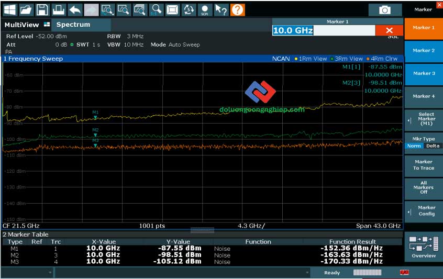Viewport: 443px width, 279px height.
Task: Click the orange help question mark icon
Action: pyautogui.click(x=238, y=10)
